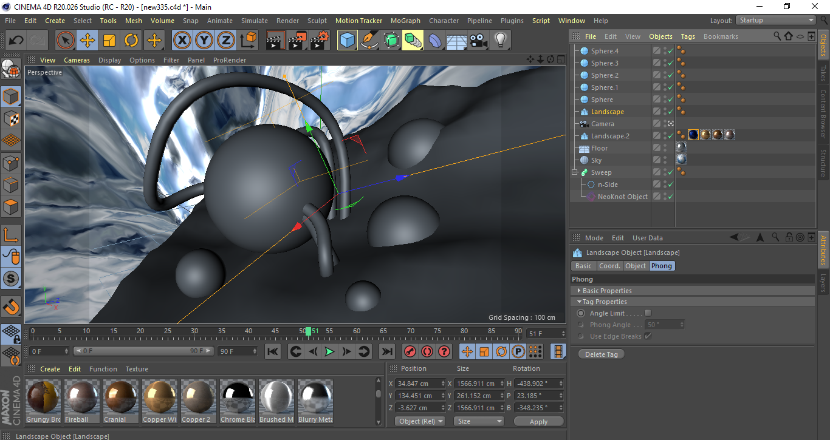Open the Content Browser side tab
This screenshot has width=830, height=440.
point(824,113)
